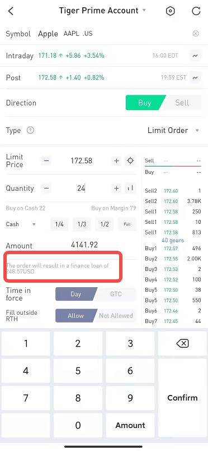Increase Quantity with the plus stepper
Screen dimensions: 208x451
(x=116, y=188)
